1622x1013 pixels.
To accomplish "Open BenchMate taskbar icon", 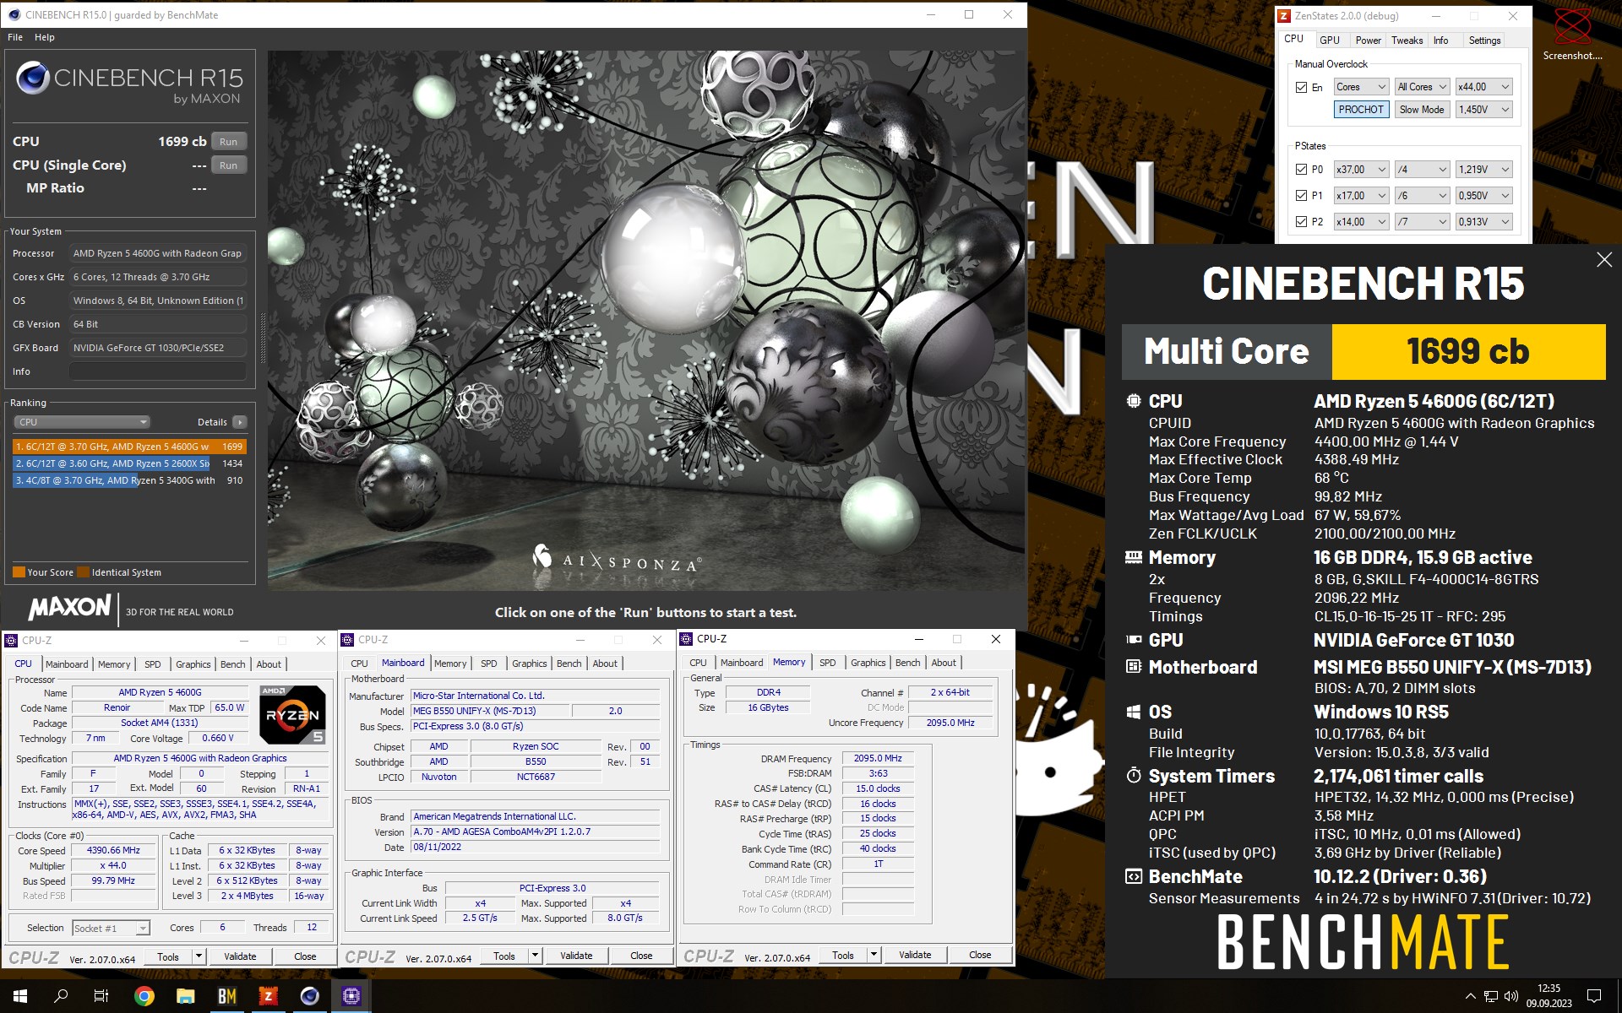I will click(x=227, y=996).
